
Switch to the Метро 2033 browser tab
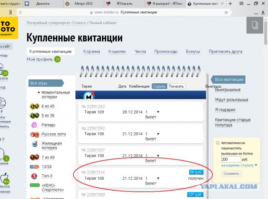click(x=84, y=4)
